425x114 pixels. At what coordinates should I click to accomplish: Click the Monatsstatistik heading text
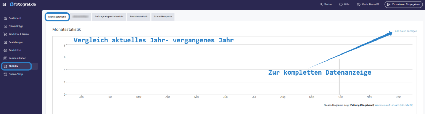[67, 30]
